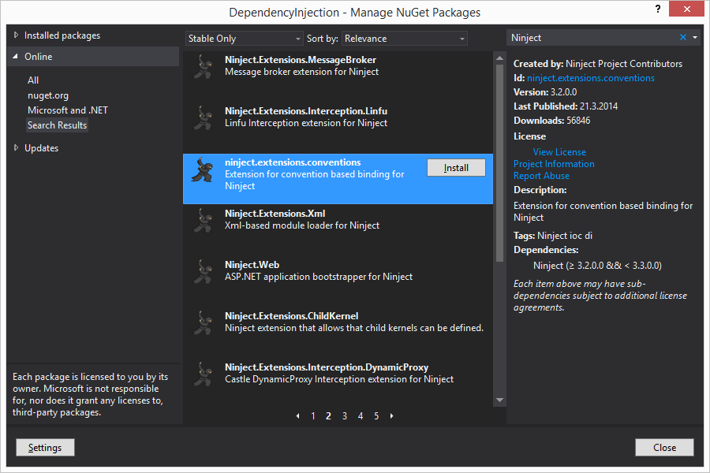Image resolution: width=710 pixels, height=473 pixels.
Task: Select the Ninject.Extensions.Interception.Linfu package title
Action: coord(306,111)
